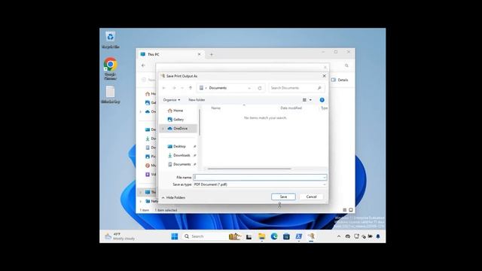The height and width of the screenshot is (271, 482).
Task: Open Recycle Bin on the desktop
Action: pos(111,40)
